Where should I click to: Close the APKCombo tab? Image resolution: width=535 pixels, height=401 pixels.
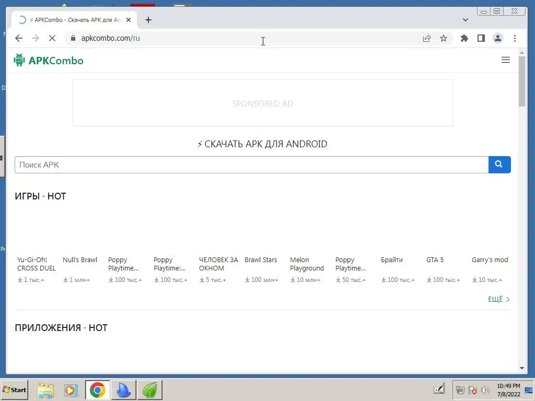(x=129, y=20)
